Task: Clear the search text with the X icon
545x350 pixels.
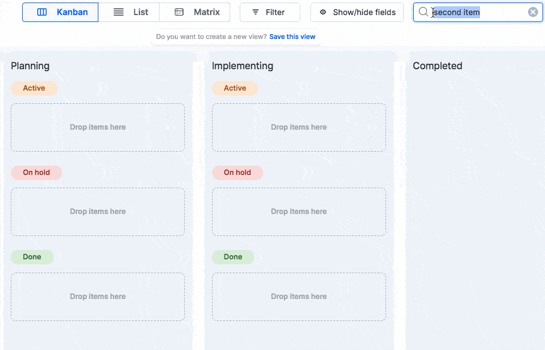Action: [x=533, y=12]
